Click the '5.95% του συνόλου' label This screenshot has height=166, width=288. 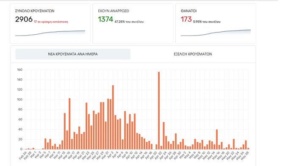click(207, 22)
